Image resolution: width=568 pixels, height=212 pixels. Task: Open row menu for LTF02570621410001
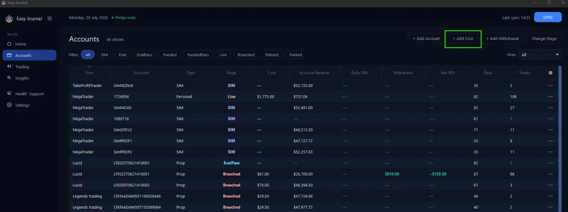pos(550,174)
